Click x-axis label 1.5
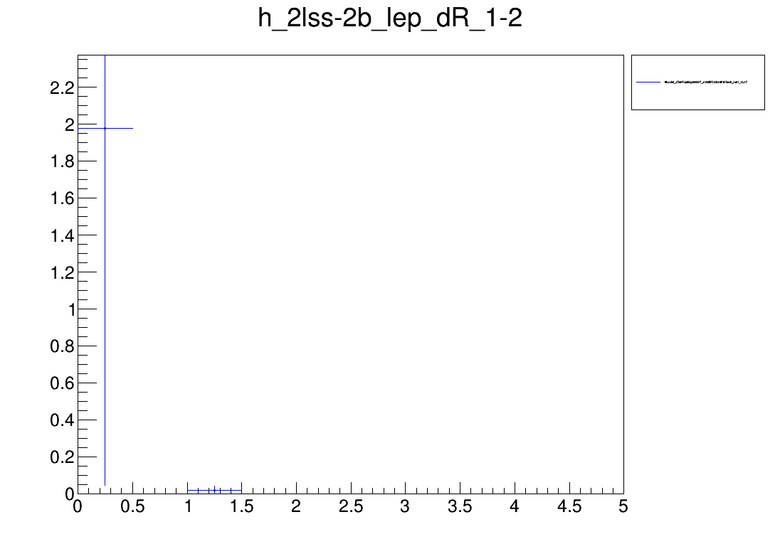Screen dimensions: 780x549 pos(242,507)
